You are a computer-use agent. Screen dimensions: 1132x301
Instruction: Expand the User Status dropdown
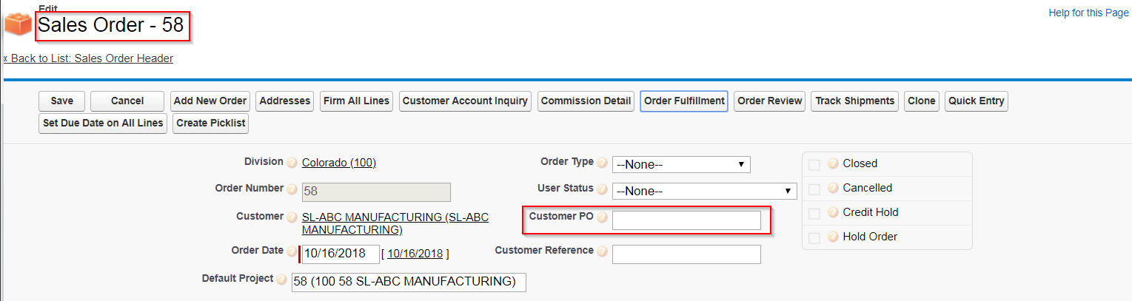pyautogui.click(x=704, y=191)
